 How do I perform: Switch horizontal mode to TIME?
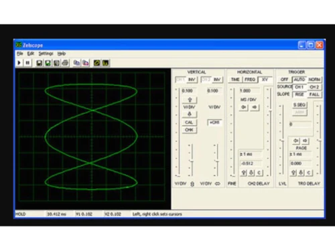(x=235, y=80)
